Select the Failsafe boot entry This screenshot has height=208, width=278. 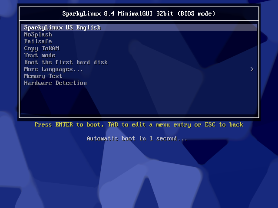tap(139, 42)
